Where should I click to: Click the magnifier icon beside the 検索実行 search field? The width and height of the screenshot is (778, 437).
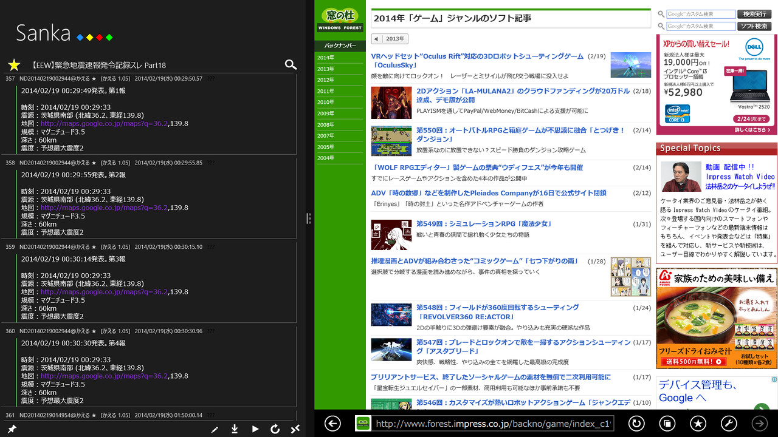pos(661,14)
